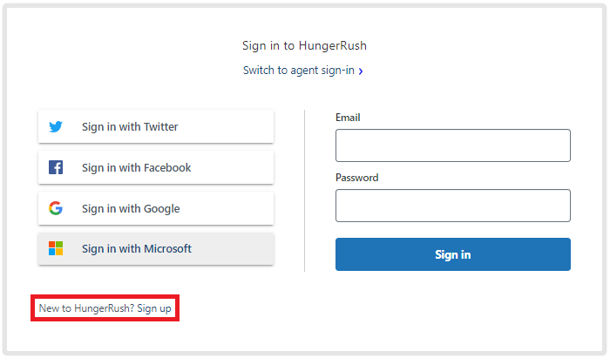Open the Switch to agent sign-in link
The height and width of the screenshot is (358, 610).
pos(299,71)
